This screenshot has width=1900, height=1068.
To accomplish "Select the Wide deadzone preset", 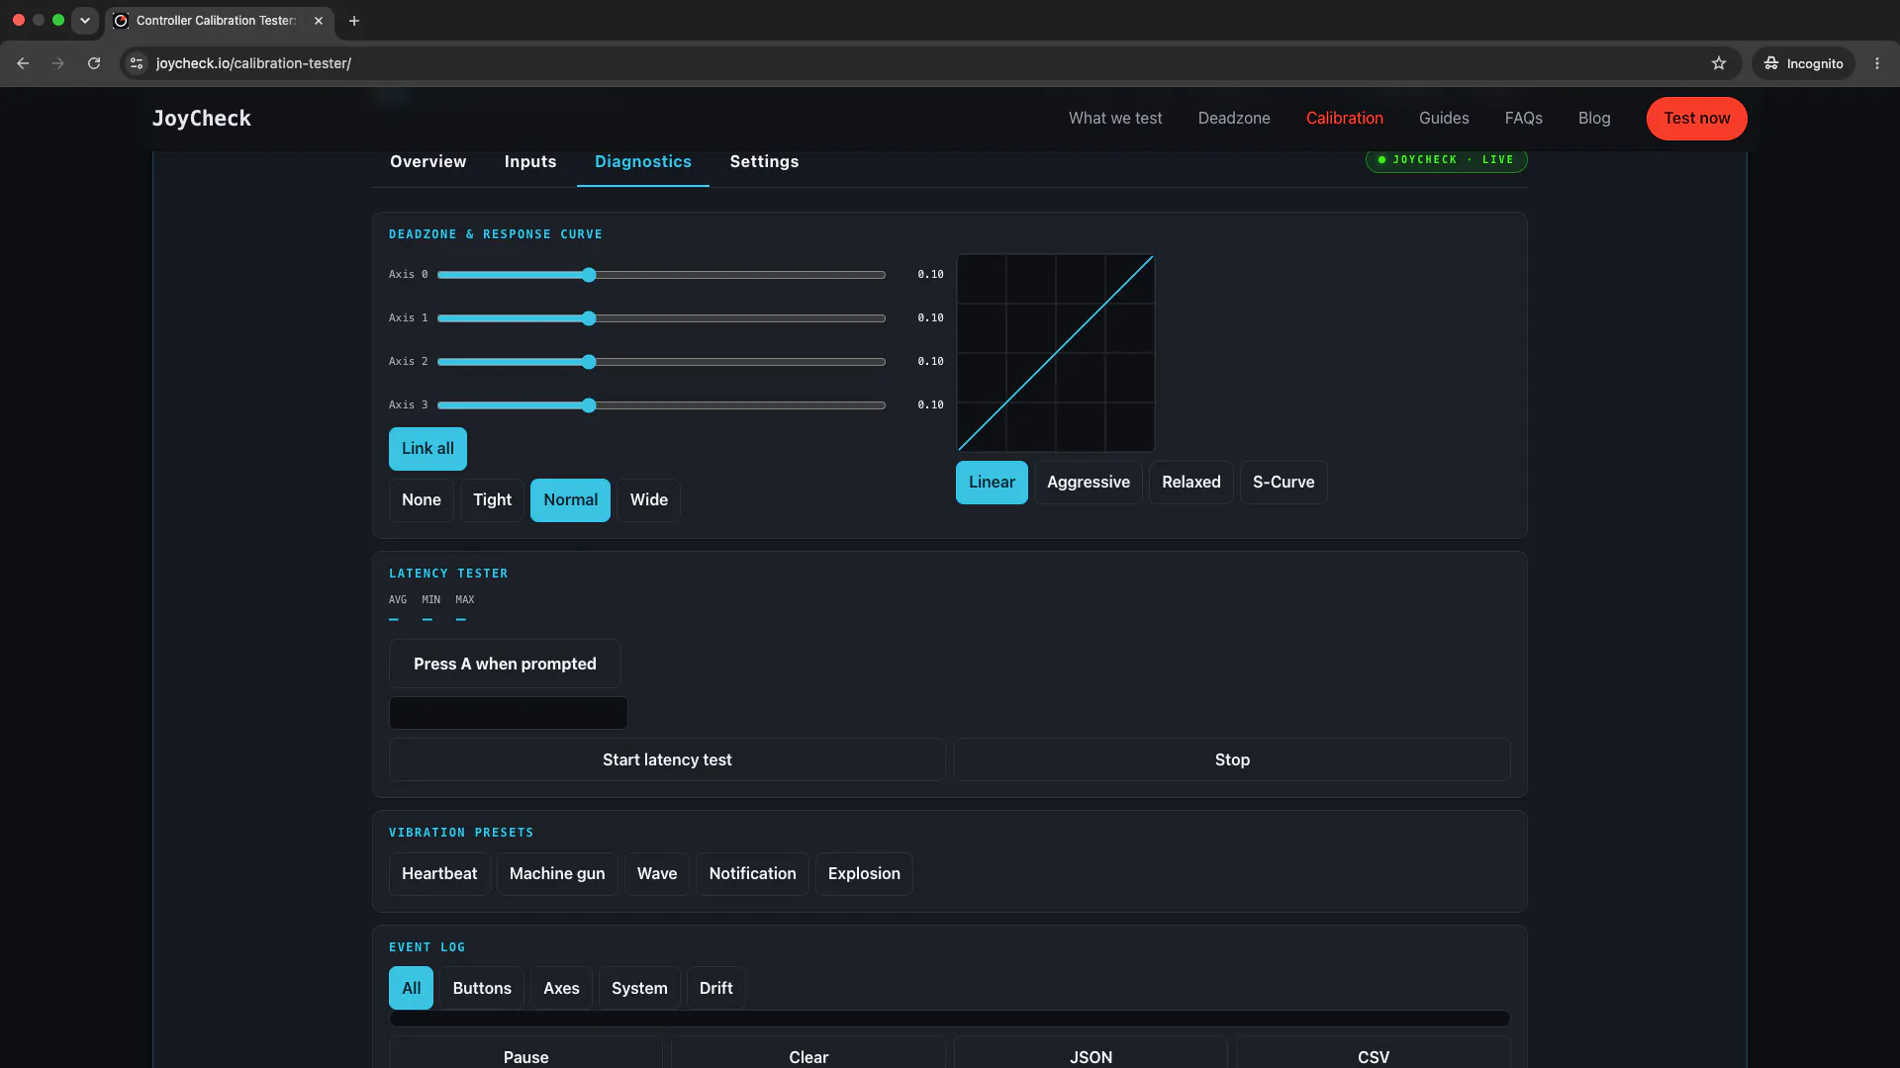I will 649,500.
